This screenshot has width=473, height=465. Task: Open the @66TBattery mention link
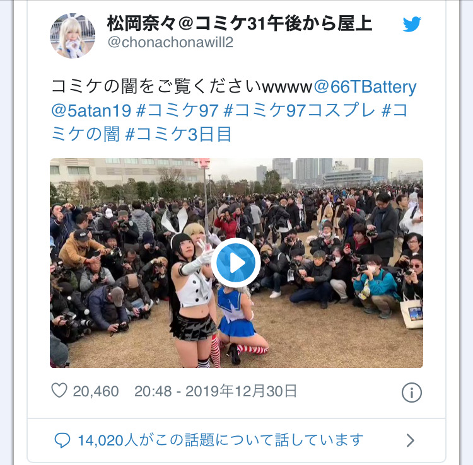365,87
